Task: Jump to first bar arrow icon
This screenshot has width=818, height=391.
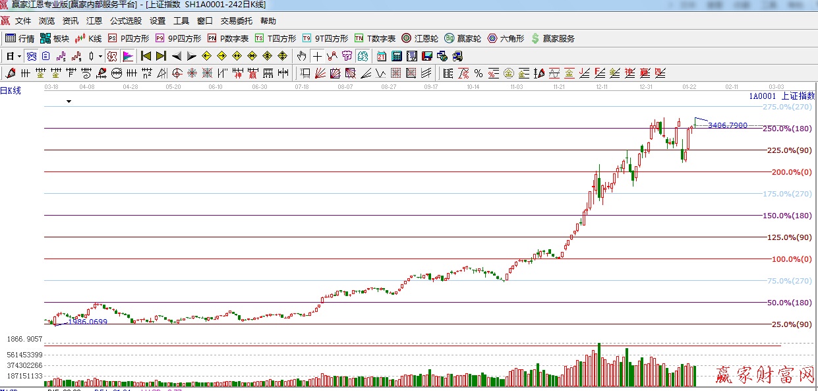Action: coord(146,56)
